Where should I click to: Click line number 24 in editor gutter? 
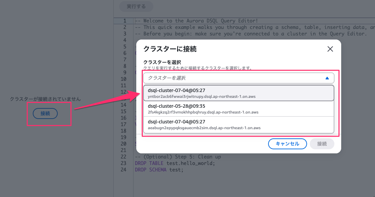tap(123, 169)
